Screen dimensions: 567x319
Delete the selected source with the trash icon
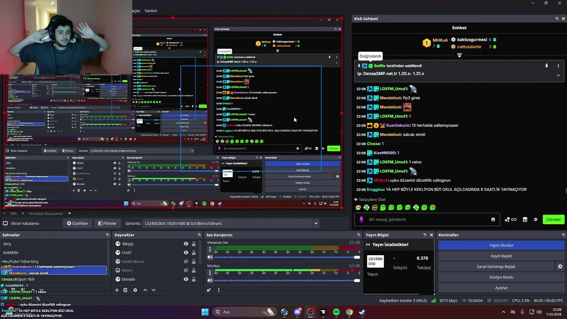tap(125, 290)
